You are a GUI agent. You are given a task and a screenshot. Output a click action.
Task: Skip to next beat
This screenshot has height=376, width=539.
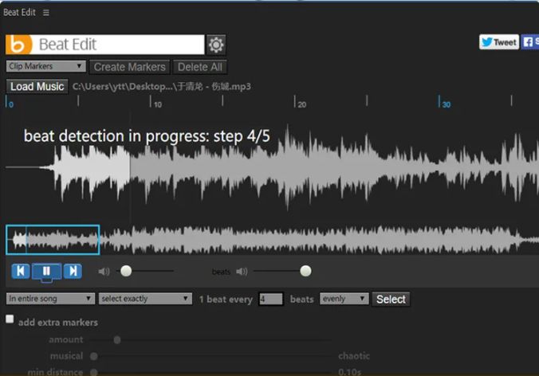[73, 271]
